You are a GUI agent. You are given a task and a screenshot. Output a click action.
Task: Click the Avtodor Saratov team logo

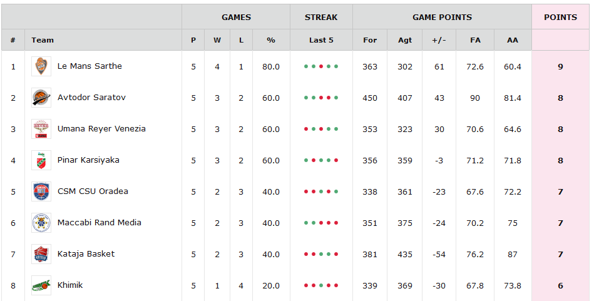(41, 98)
